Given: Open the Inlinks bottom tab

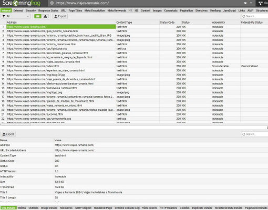Looking at the screenshot, I should (22, 208).
